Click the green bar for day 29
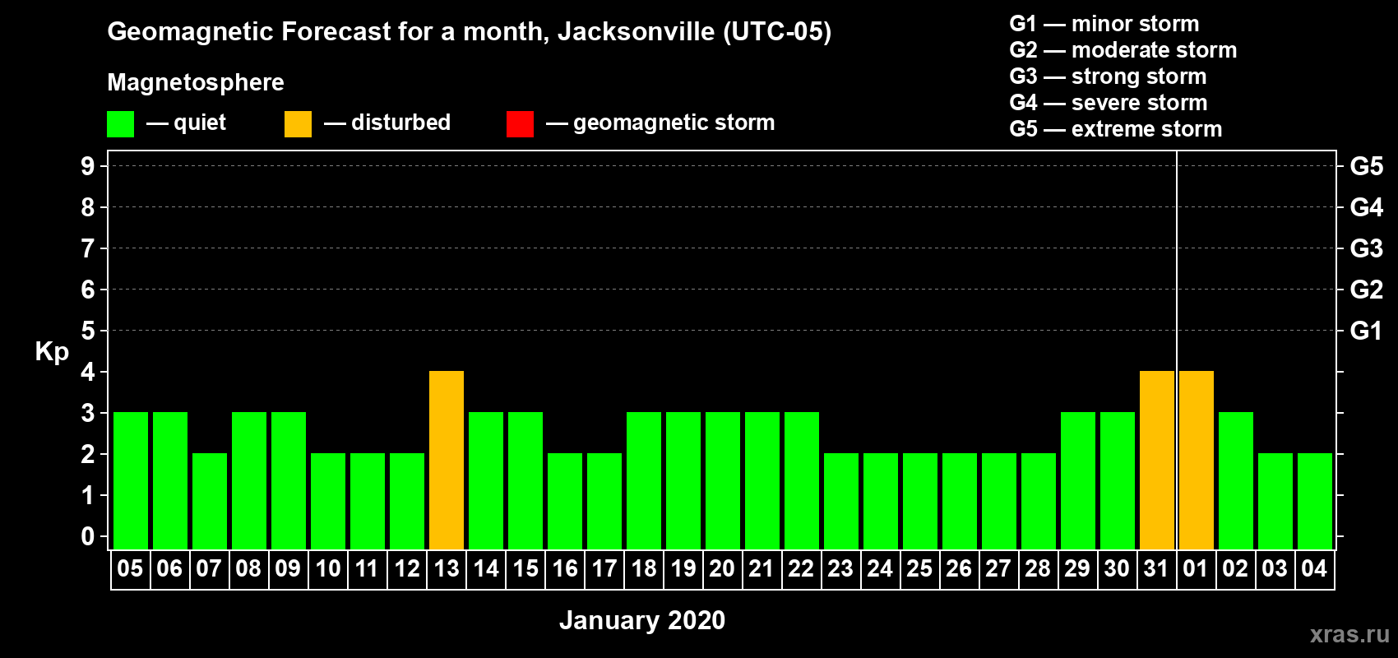The width and height of the screenshot is (1398, 658). point(1078,481)
